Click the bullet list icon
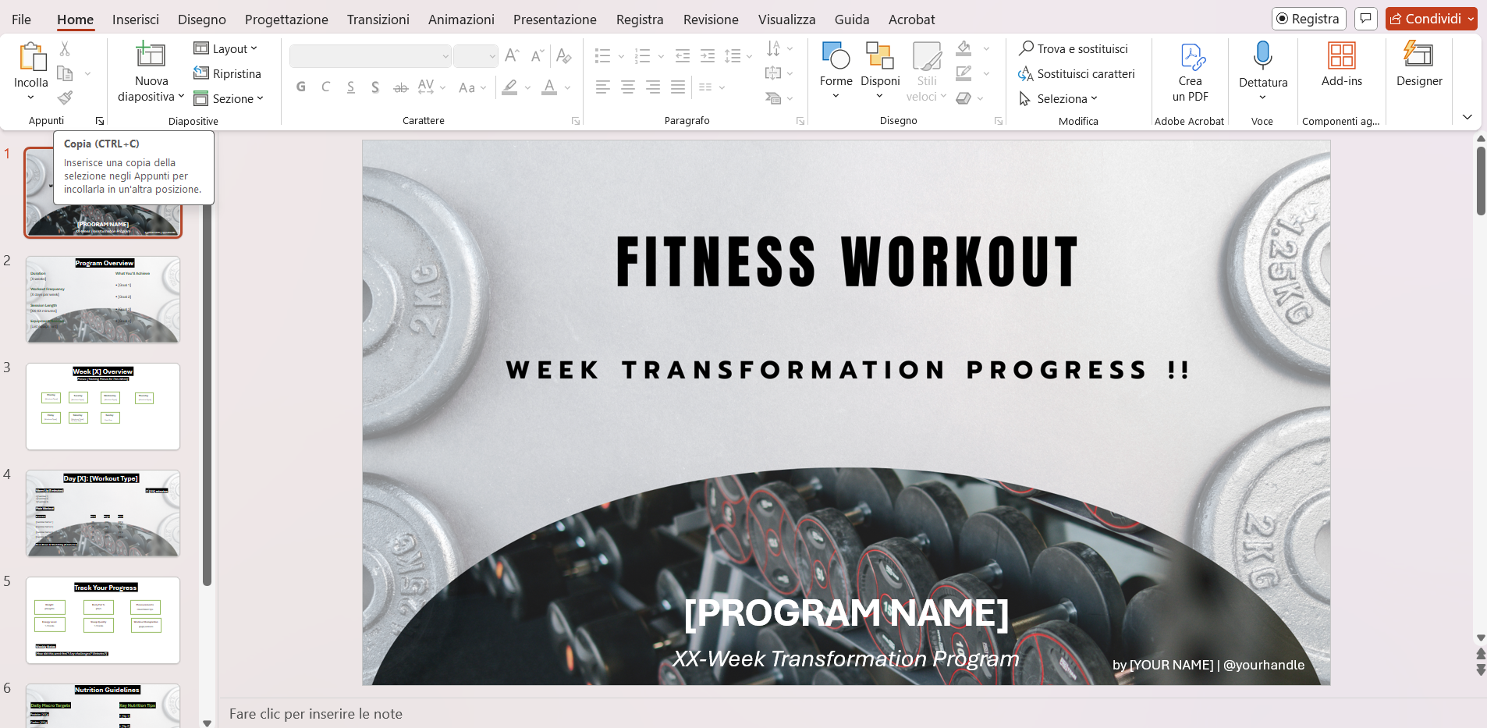 [x=602, y=55]
